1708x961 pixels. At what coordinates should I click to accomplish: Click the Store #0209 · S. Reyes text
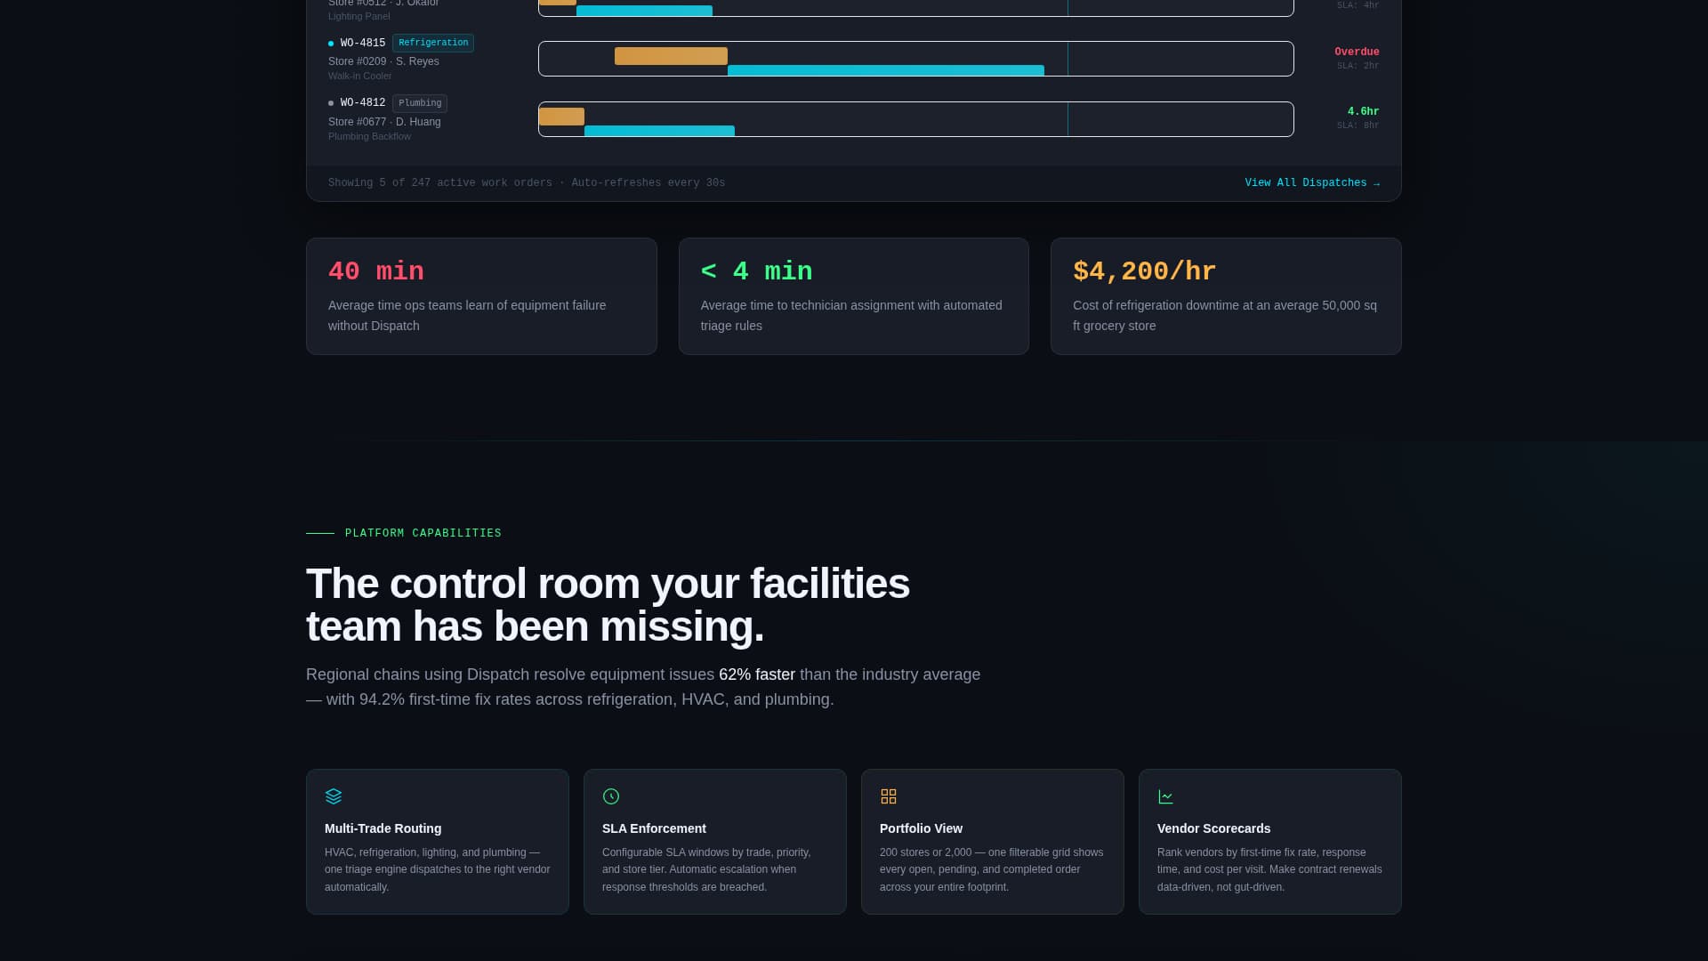point(383,61)
